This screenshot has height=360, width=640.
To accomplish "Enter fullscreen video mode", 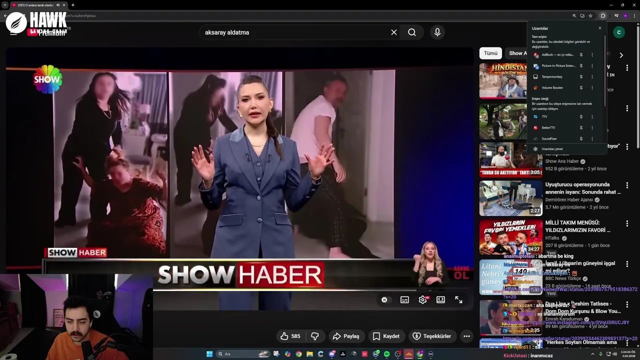I will click(458, 300).
